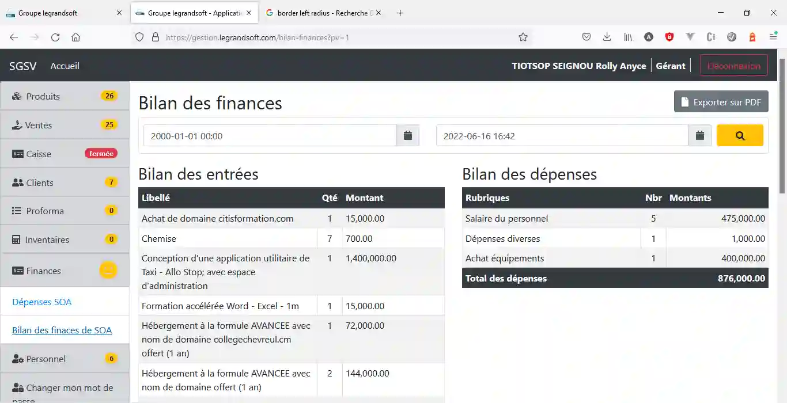Screen dimensions: 787x403
Task: Open the Inventaires sidebar icon
Action: tap(17, 239)
